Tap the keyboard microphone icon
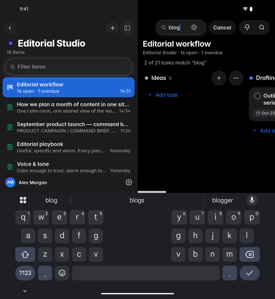The height and width of the screenshot is (299, 275). click(x=252, y=200)
